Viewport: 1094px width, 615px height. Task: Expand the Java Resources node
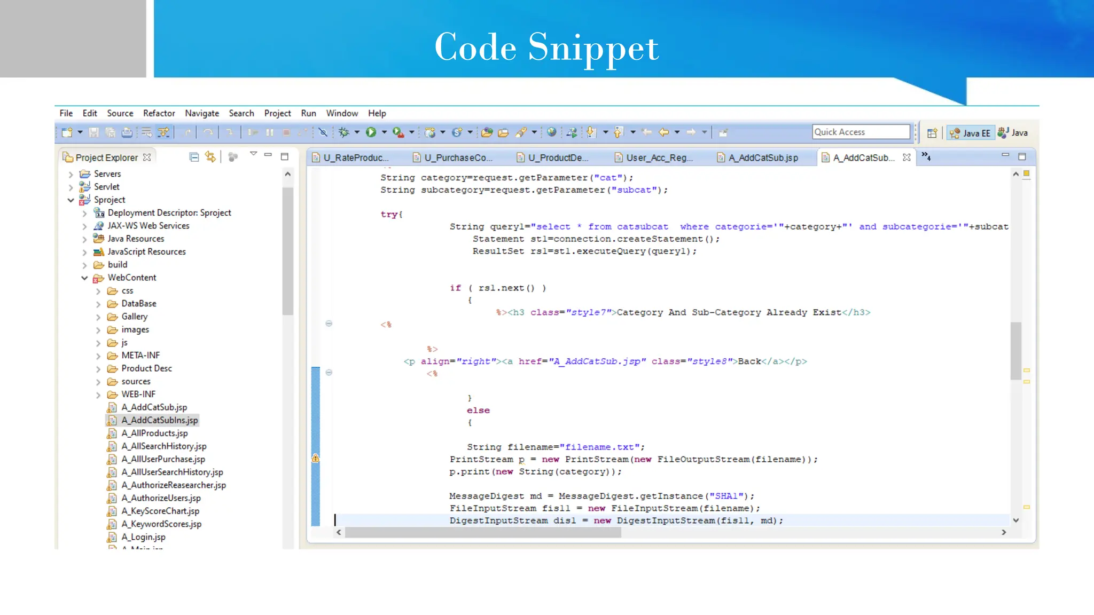[x=84, y=239]
